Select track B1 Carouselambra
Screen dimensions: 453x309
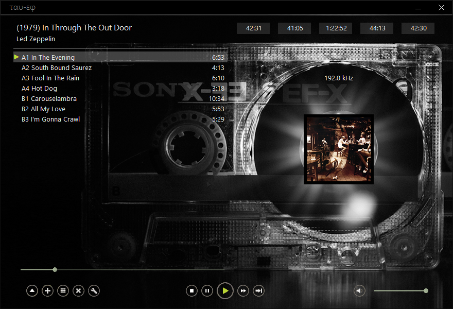click(x=49, y=99)
